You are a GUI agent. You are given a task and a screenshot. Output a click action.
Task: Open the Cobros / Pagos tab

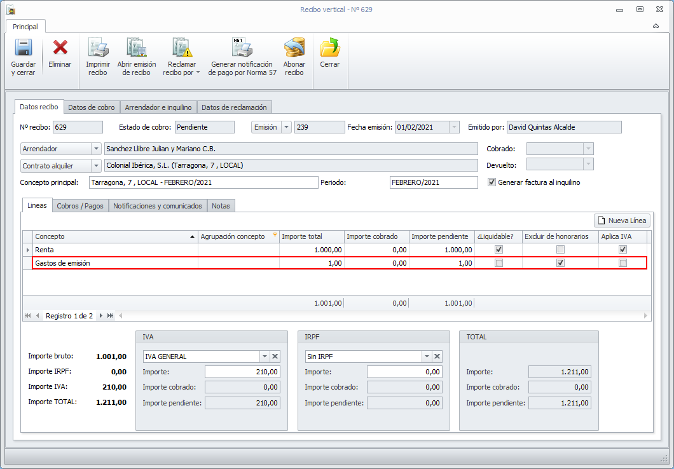[79, 206]
